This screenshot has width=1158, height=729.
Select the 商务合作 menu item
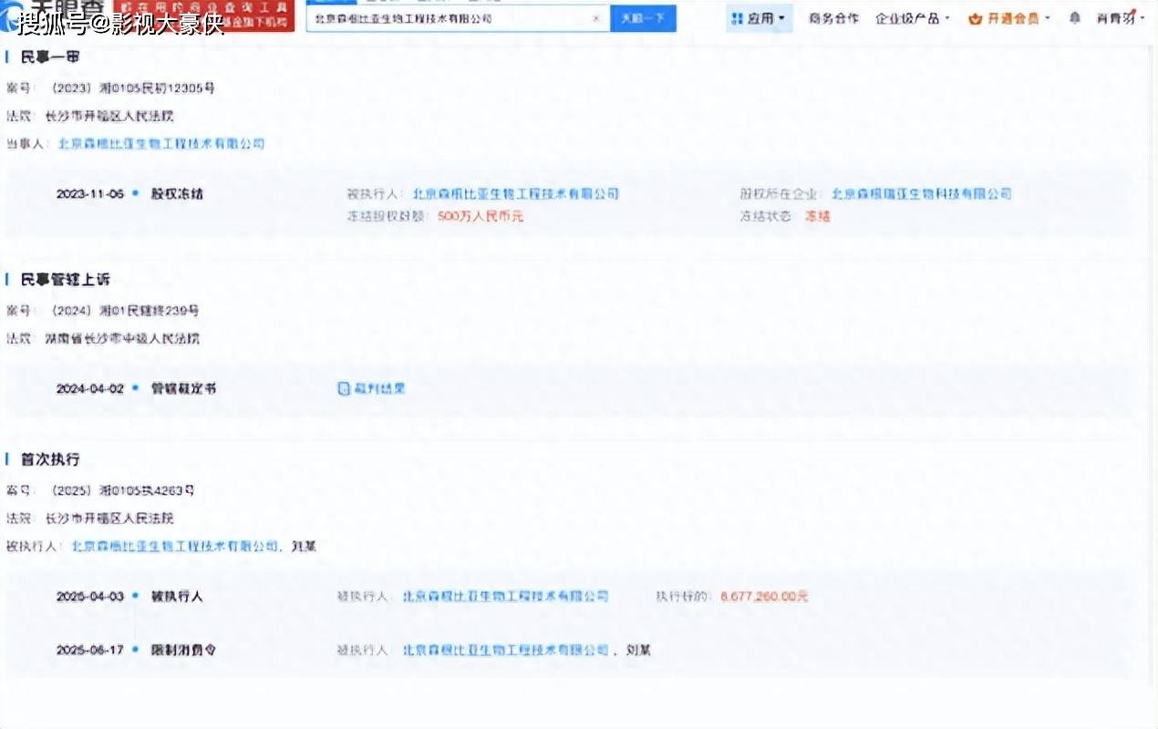tap(836, 16)
